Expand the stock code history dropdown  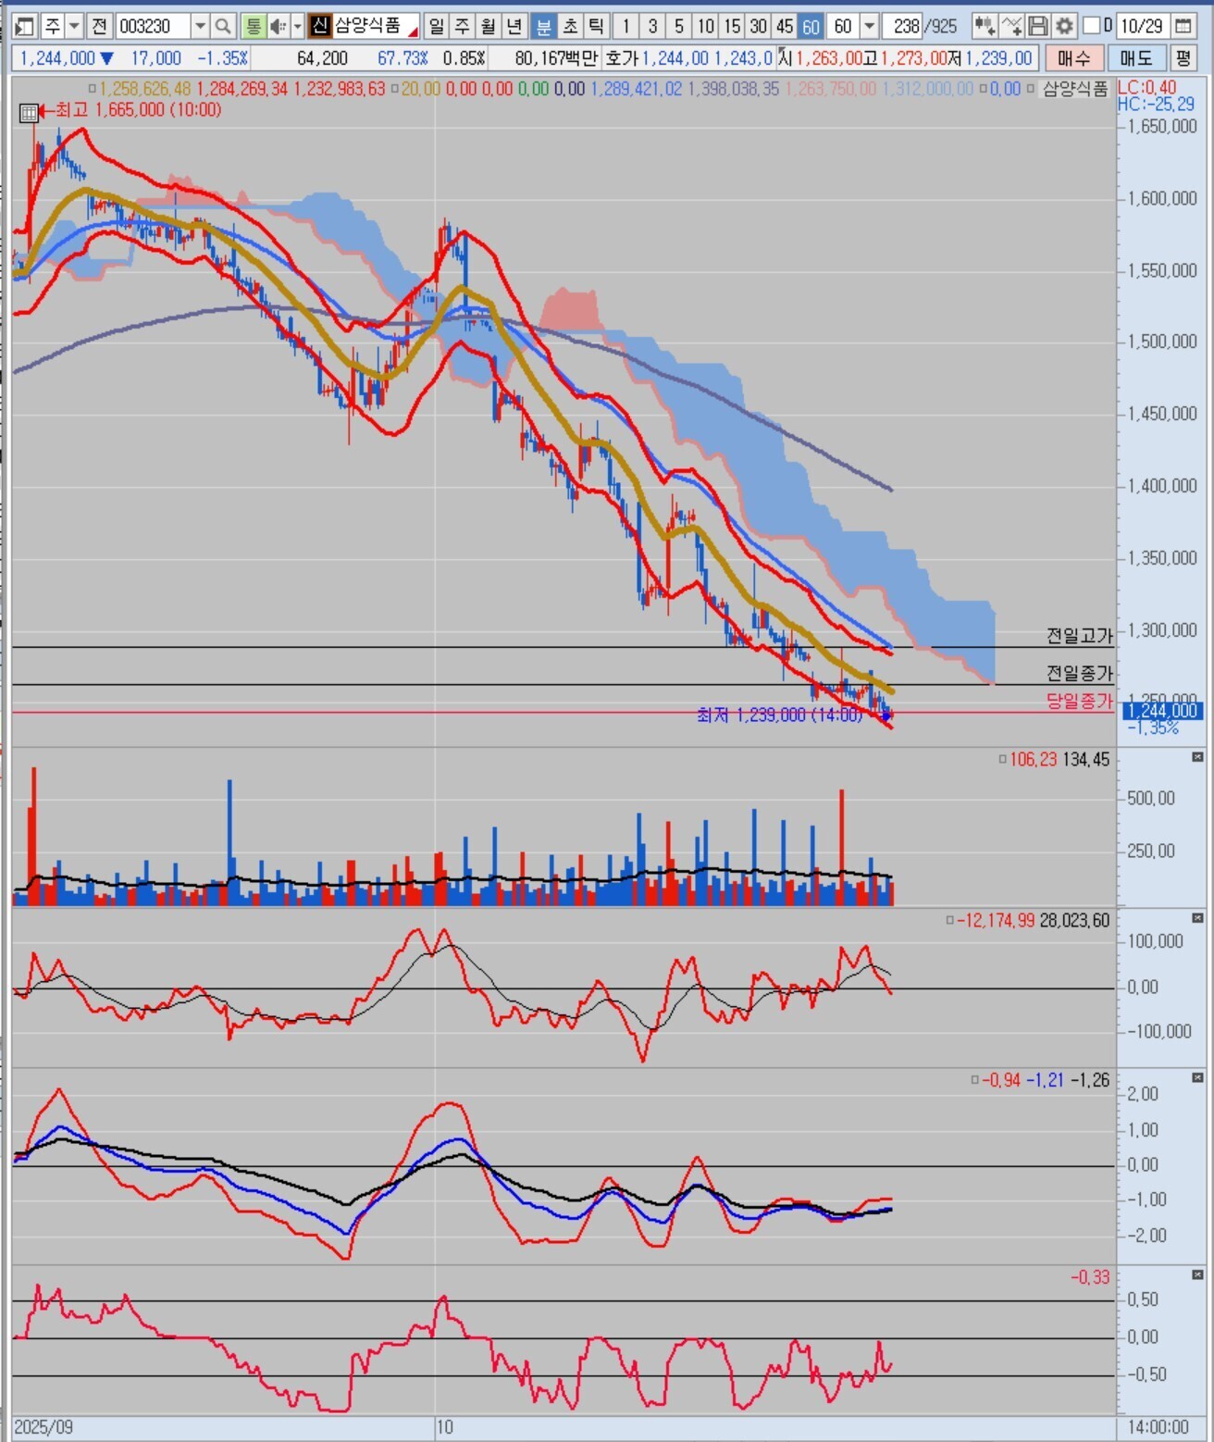pos(200,26)
